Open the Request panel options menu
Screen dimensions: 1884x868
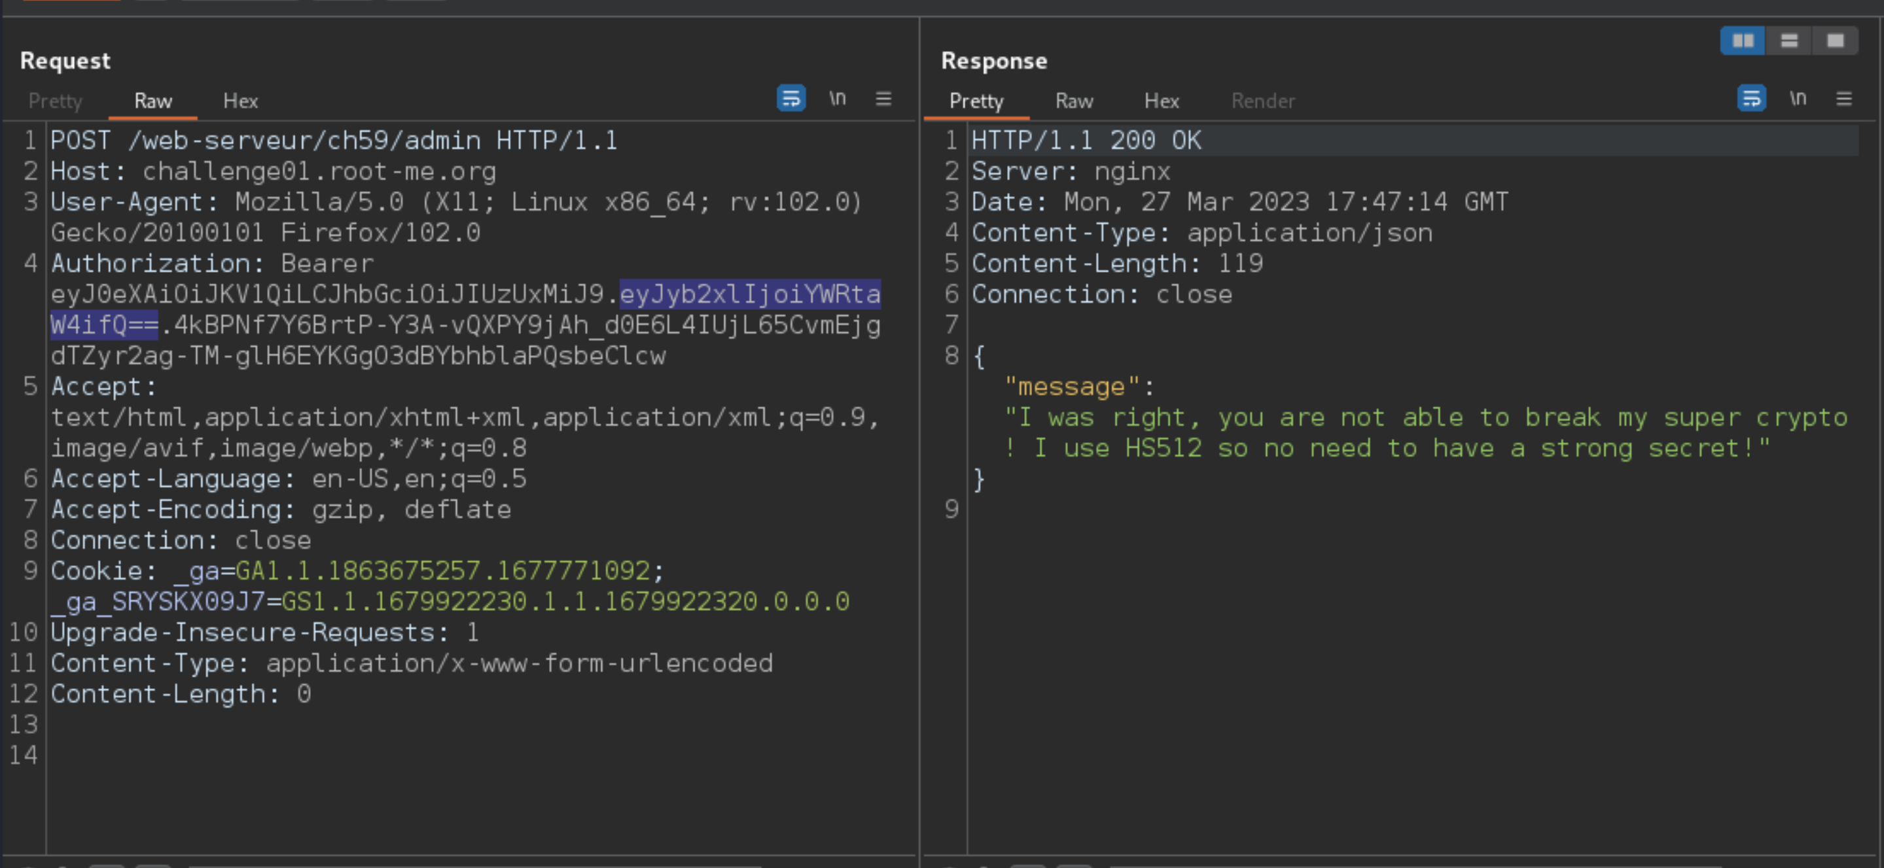tap(883, 98)
